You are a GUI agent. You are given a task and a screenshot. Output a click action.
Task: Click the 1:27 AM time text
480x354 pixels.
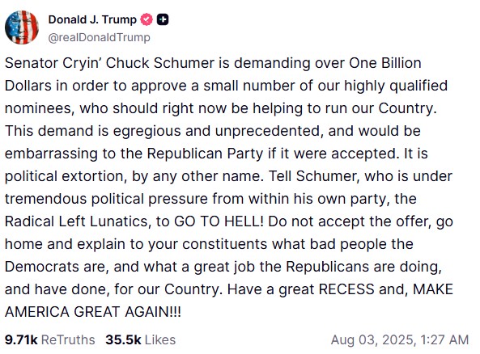444,340
